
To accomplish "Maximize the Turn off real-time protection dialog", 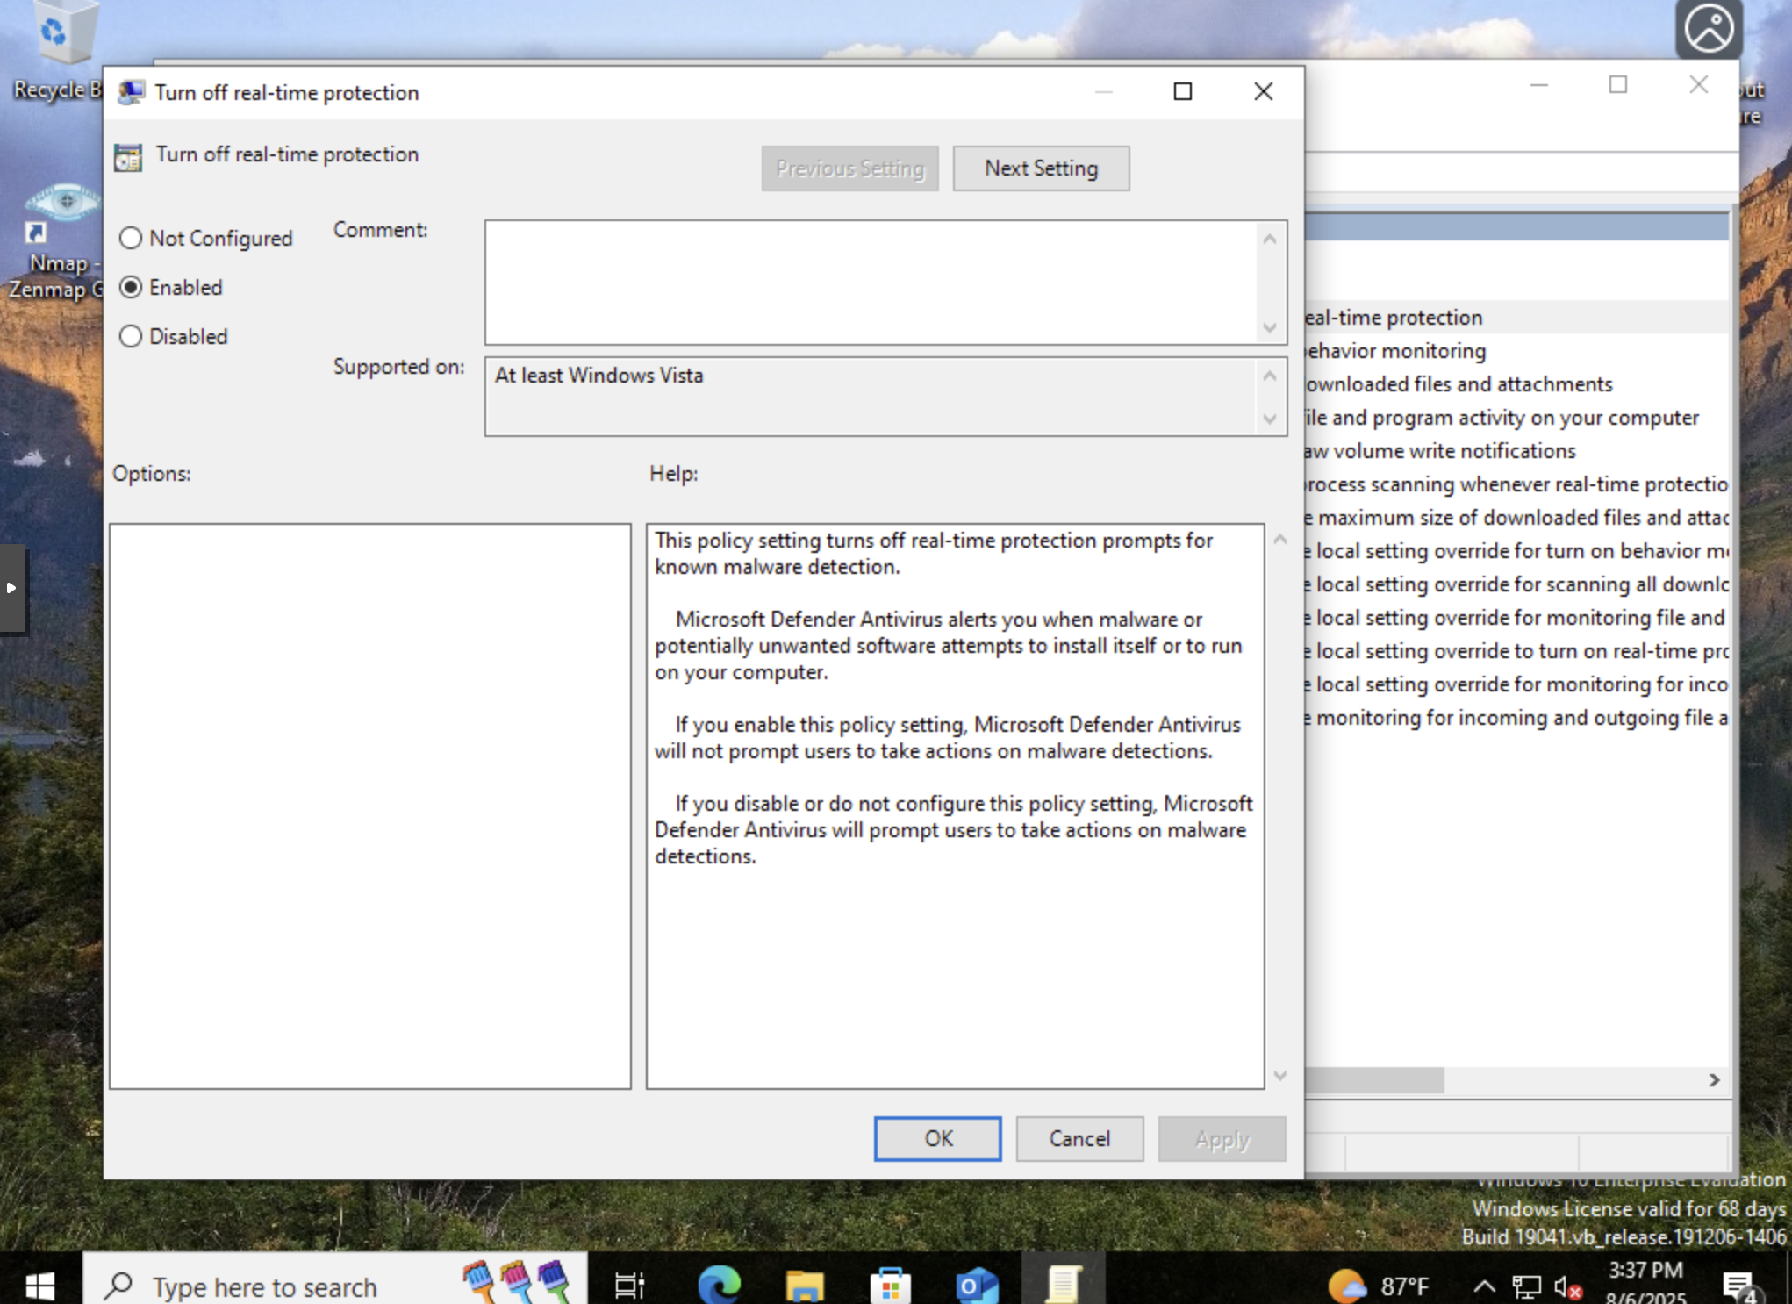I will pos(1183,91).
